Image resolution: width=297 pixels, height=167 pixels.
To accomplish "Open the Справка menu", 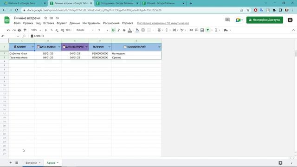I will [128, 23].
